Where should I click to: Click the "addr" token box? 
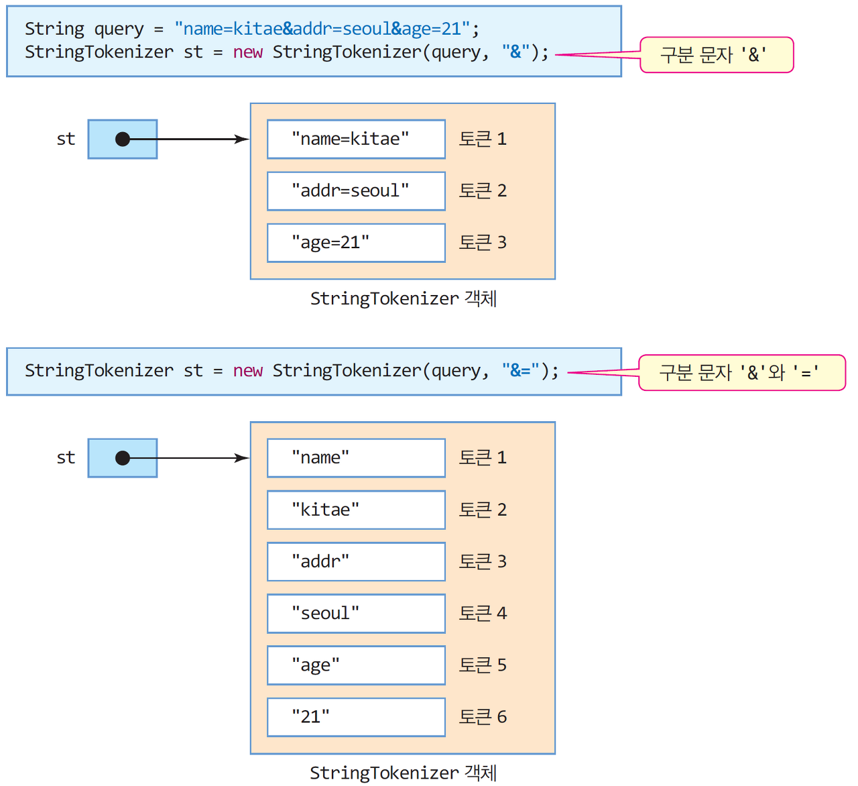(x=356, y=561)
